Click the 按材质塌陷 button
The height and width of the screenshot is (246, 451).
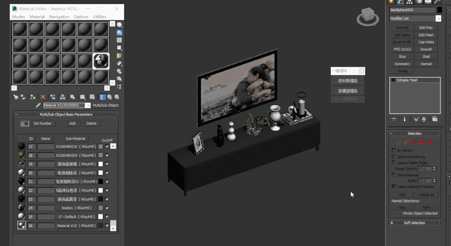coord(348,81)
